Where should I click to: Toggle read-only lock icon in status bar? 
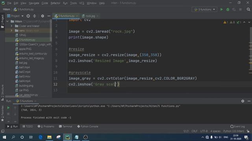point(248,131)
